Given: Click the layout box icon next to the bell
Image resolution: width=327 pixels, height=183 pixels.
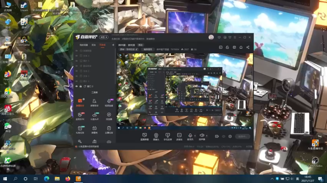Looking at the screenshot, I should click(234, 47).
